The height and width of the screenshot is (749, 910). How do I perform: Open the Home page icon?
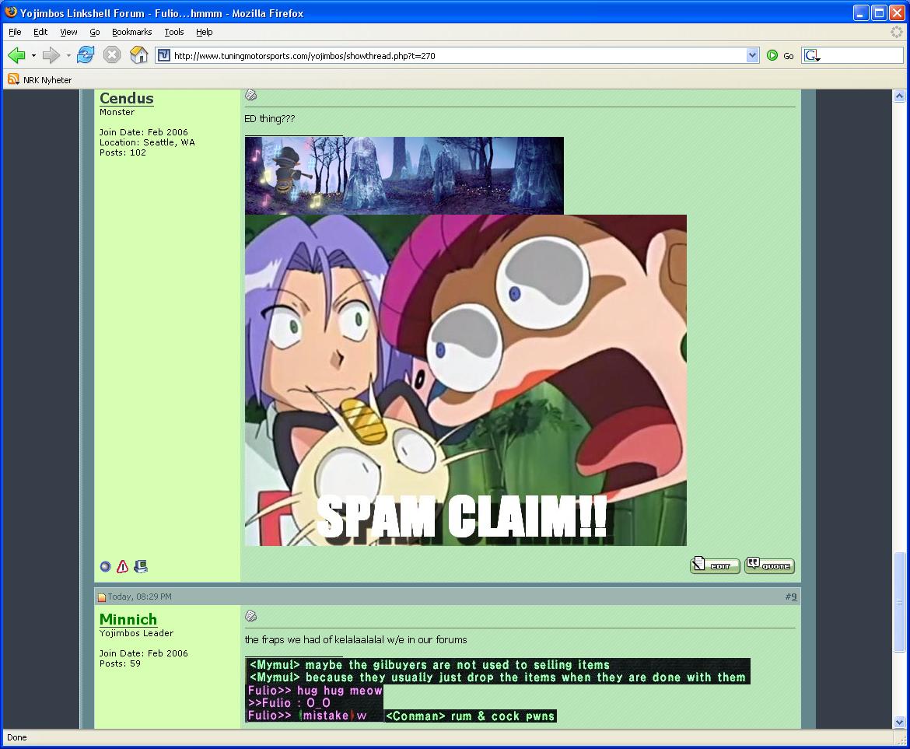coord(138,55)
